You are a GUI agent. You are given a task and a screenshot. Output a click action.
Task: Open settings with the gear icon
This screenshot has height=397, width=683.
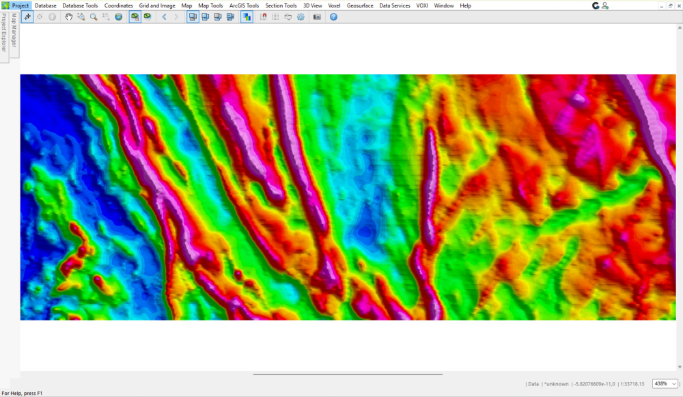[x=301, y=16]
